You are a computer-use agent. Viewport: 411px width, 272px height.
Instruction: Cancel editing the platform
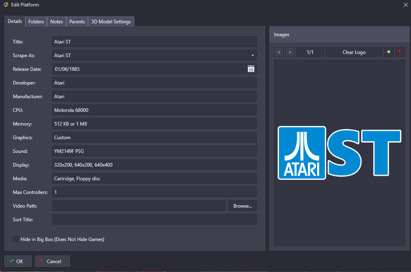(52, 261)
